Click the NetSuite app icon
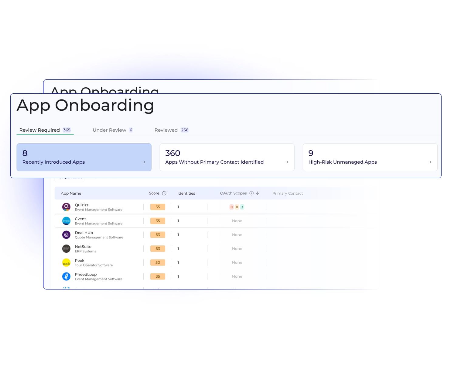This screenshot has height=382, width=454. pos(66,248)
